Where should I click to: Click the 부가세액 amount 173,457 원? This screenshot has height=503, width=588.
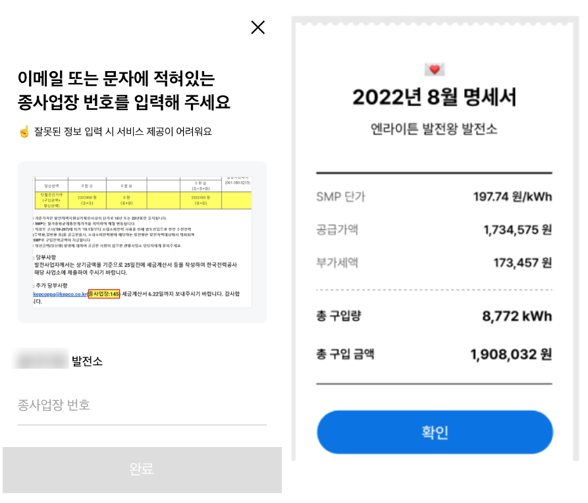tap(522, 263)
